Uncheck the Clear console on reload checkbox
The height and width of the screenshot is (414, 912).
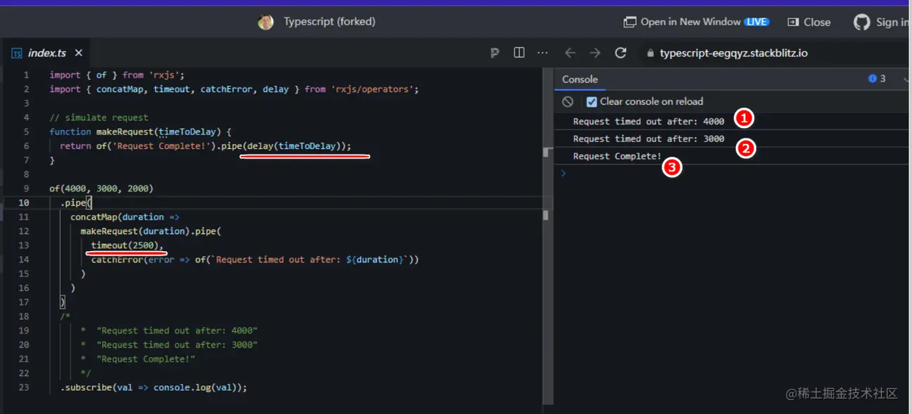pos(592,101)
